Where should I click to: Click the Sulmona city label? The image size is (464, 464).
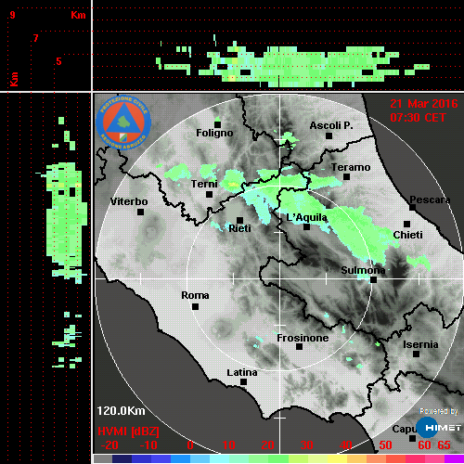363,270
